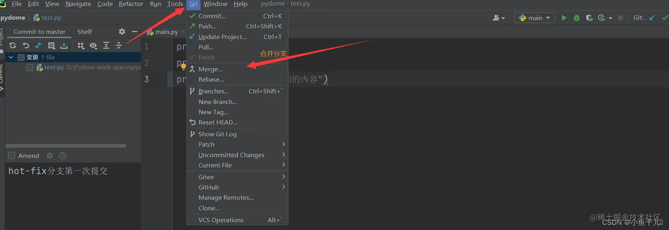Viewport: 669px width, 230px height.
Task: Open the Navigate menu
Action: (78, 4)
